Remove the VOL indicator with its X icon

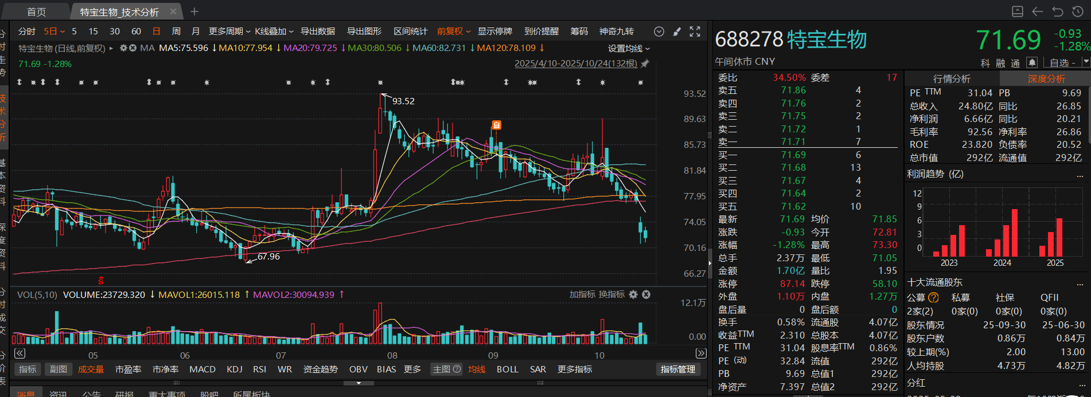[646, 294]
